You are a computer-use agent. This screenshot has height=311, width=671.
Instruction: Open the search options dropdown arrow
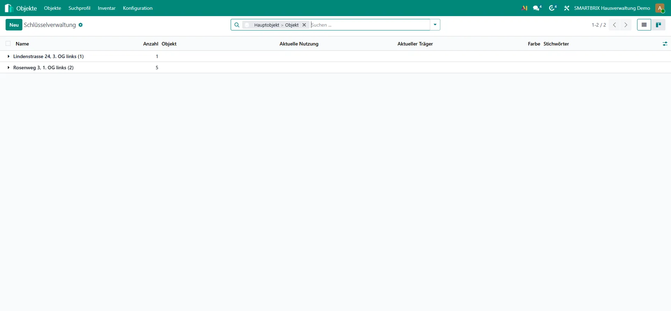[435, 25]
